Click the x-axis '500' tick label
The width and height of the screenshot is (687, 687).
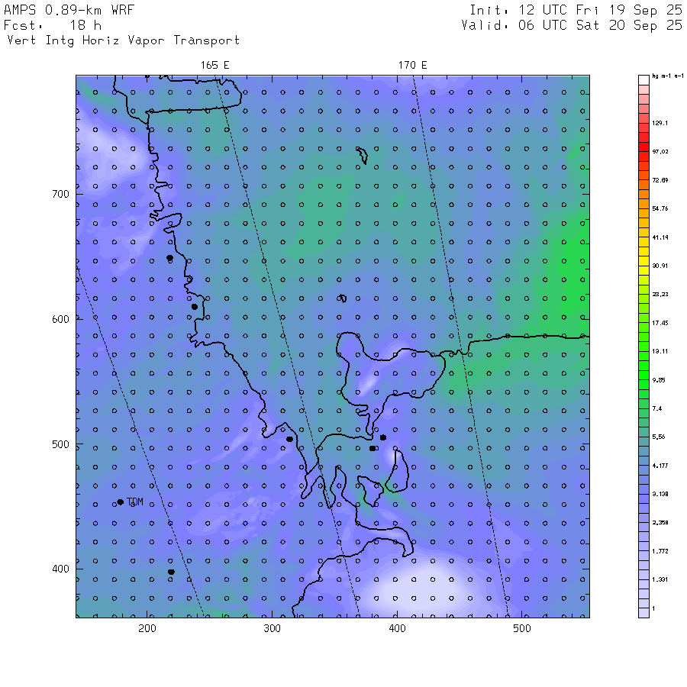(x=522, y=628)
